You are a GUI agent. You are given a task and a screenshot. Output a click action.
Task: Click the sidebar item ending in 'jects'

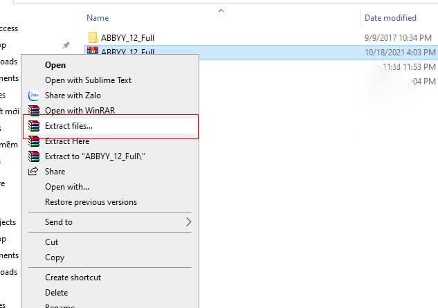click(8, 222)
